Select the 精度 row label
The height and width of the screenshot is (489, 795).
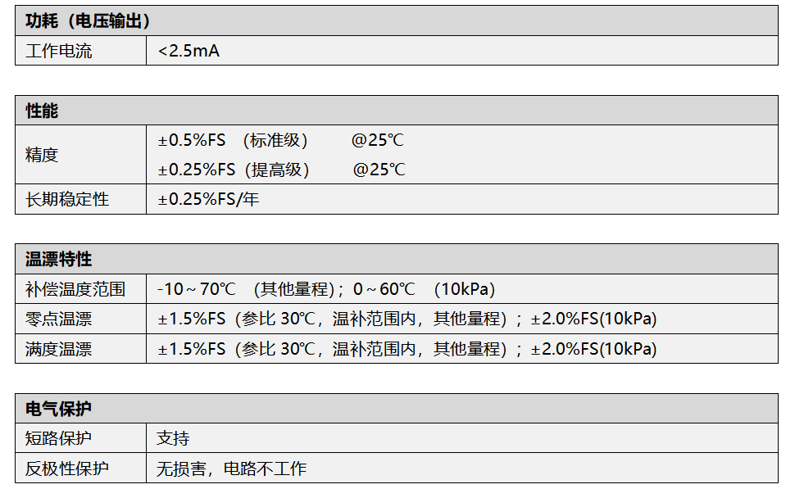42,155
